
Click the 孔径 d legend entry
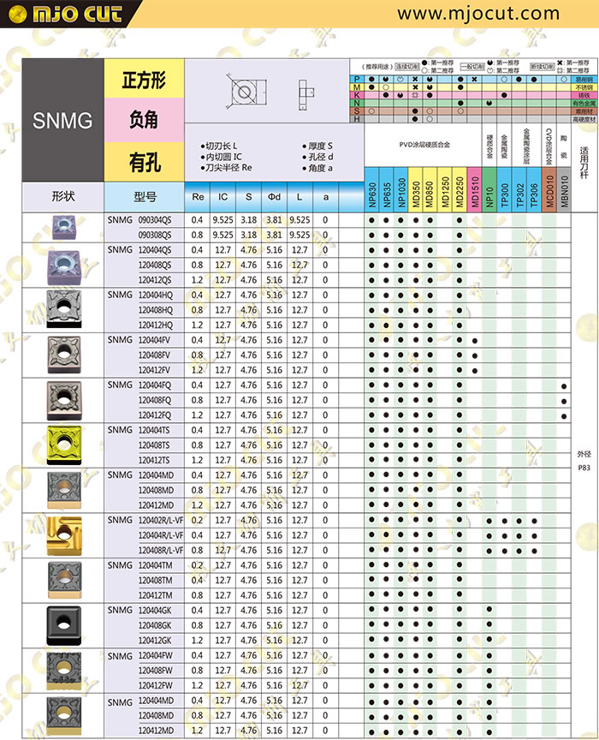(317, 157)
